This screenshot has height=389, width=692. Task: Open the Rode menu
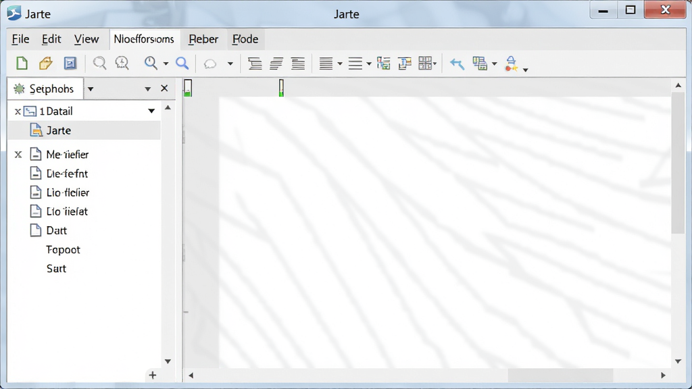245,39
